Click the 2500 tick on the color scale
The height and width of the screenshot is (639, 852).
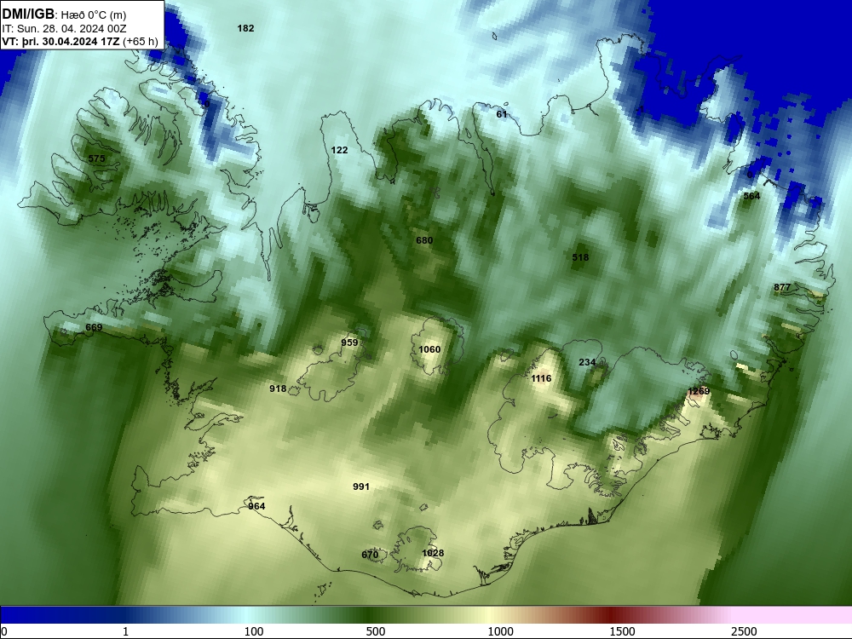click(744, 631)
